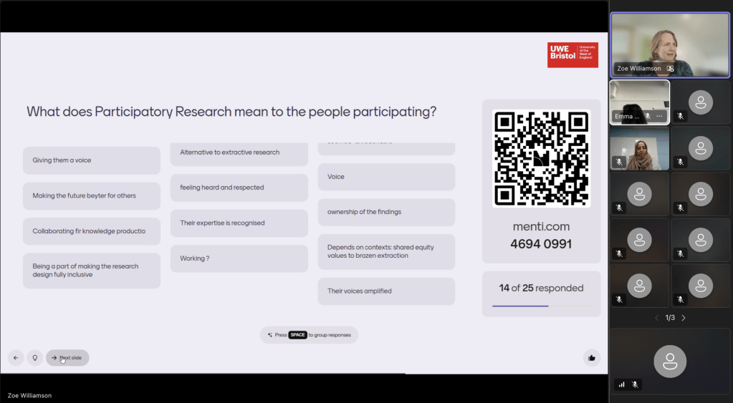Click the '14 of 25 responded' progress bar
Image resolution: width=733 pixels, height=403 pixels.
tap(541, 306)
